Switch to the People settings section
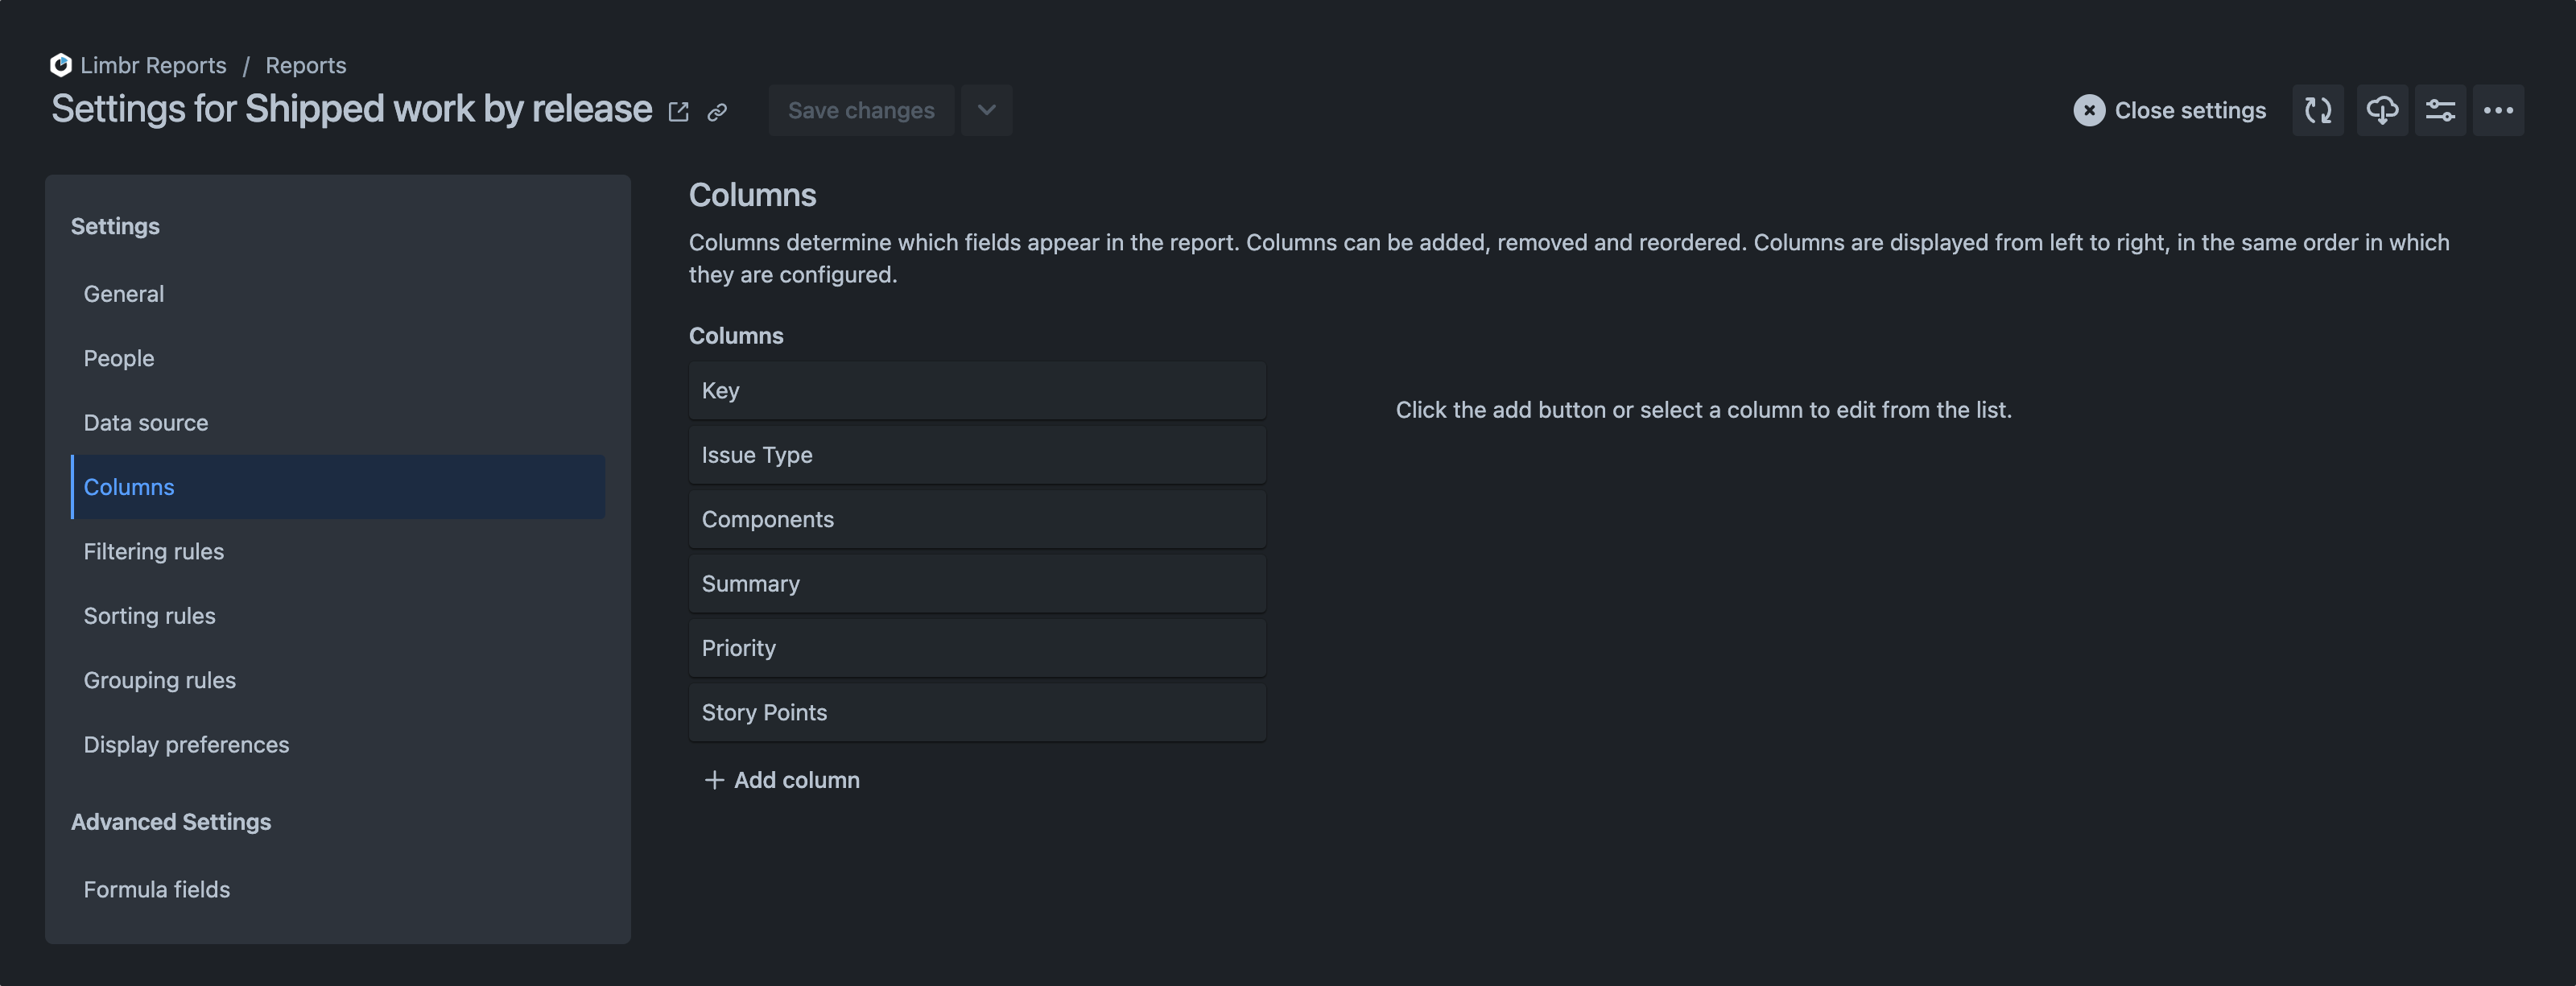Screen dimensions: 2576x986 coord(118,357)
